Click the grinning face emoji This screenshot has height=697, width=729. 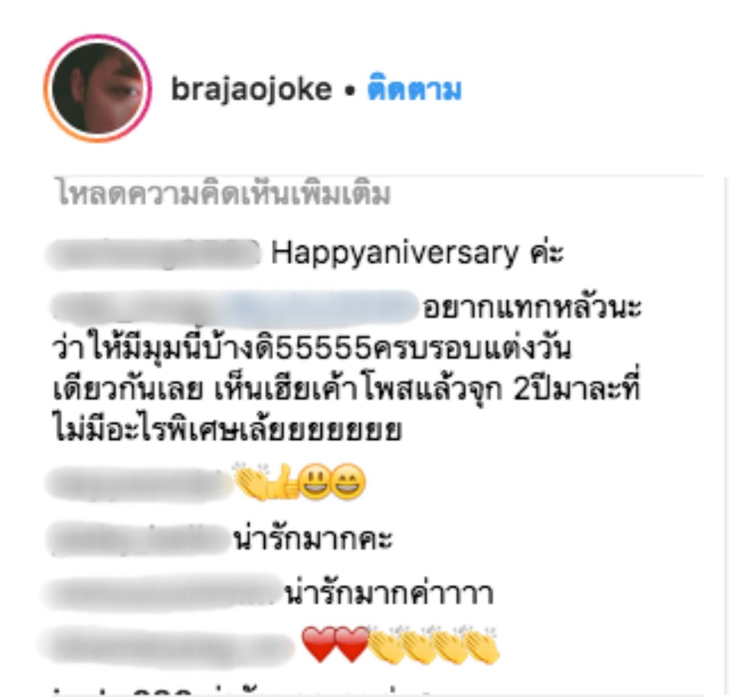pyautogui.click(x=349, y=483)
